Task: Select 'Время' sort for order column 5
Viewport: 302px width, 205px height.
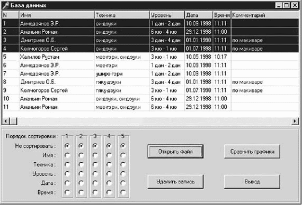Action: tap(123, 192)
